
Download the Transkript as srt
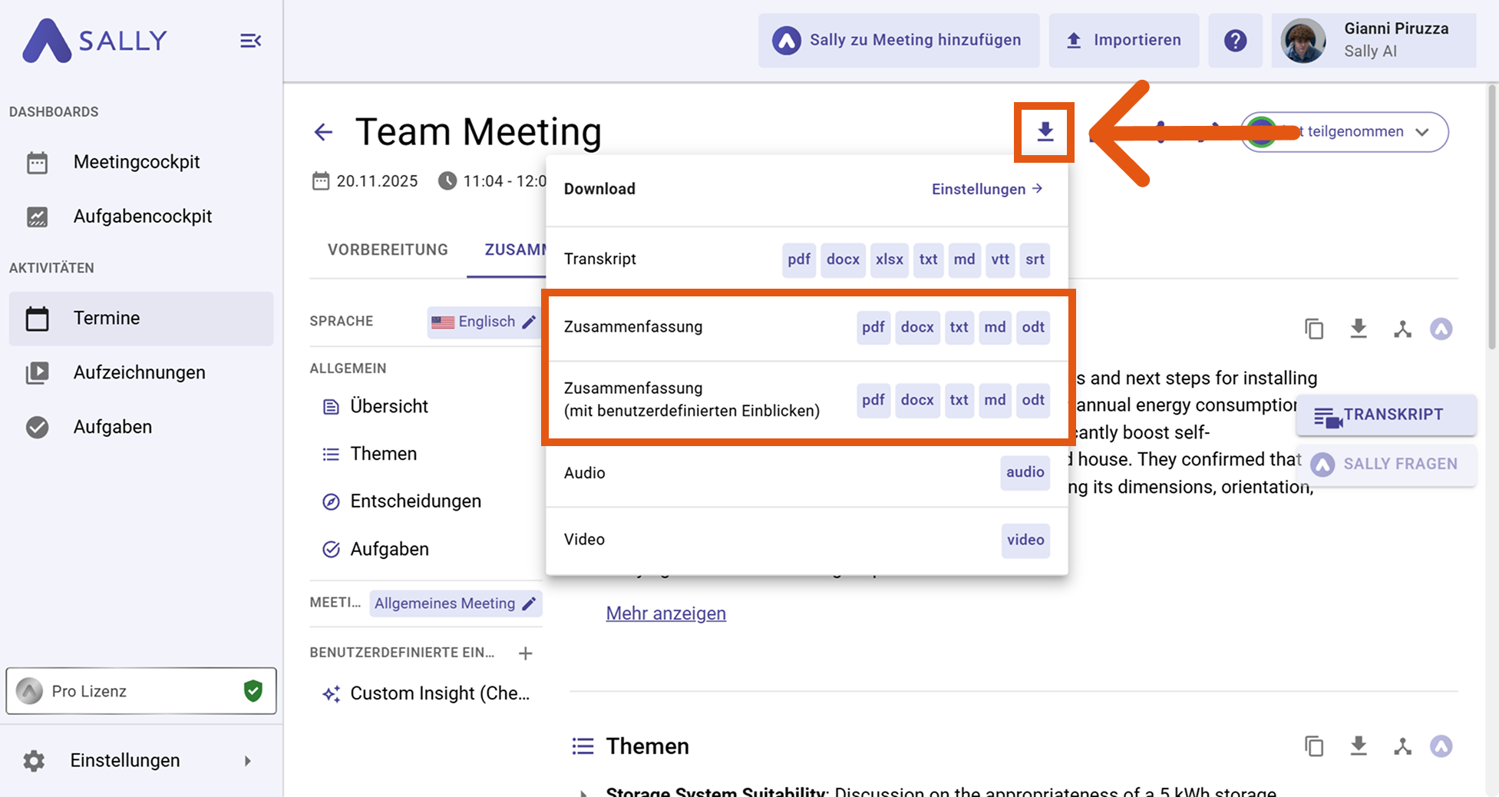(x=1034, y=260)
